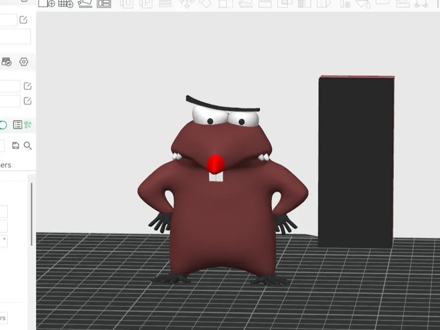Switch to the tab ending in 'ers'
The height and width of the screenshot is (330, 440).
click(x=5, y=165)
